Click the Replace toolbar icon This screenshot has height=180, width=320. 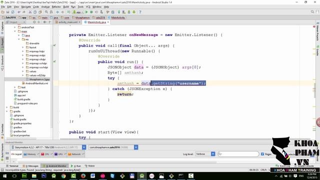pos(51,12)
